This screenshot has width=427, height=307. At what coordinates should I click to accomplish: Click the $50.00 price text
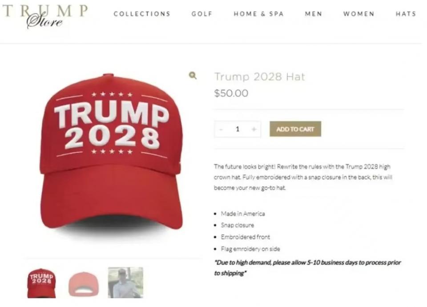(x=231, y=93)
